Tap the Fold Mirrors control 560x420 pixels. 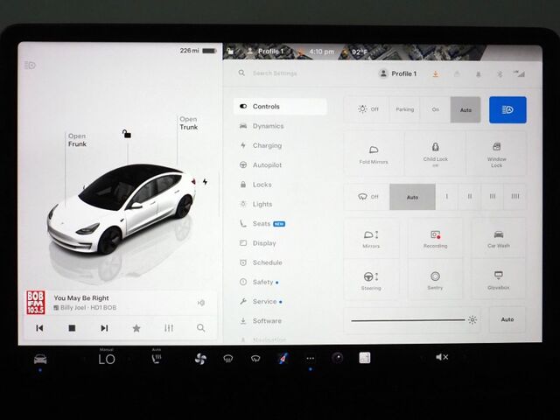[374, 154]
